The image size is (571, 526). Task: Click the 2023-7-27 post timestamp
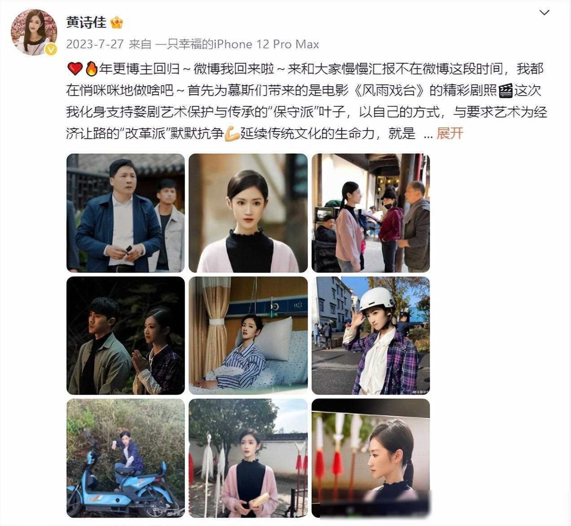pos(94,44)
